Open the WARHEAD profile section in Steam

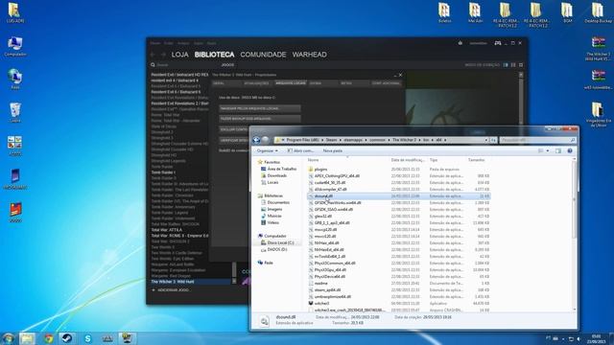(x=309, y=55)
